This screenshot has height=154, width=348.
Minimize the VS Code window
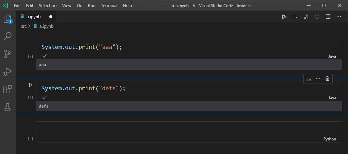309,5
